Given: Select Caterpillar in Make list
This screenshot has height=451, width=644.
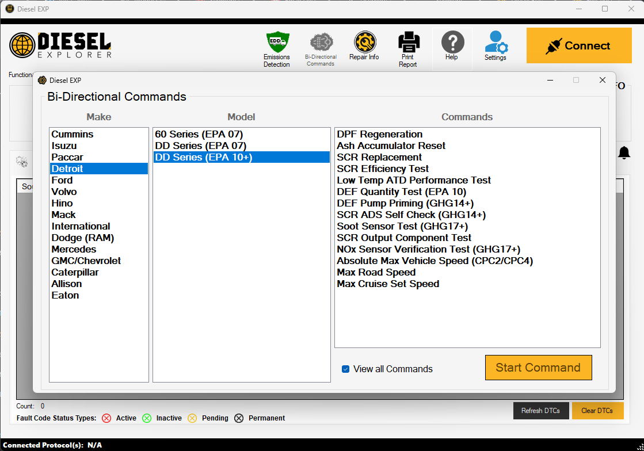Looking at the screenshot, I should pos(98,272).
